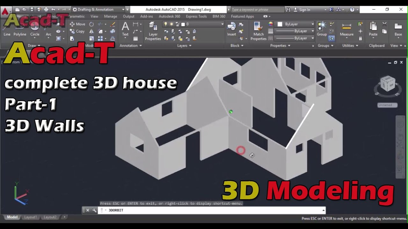Click the Layer Lock tool icon
Image resolution: width=408 pixels, height=229 pixels.
(x=188, y=31)
